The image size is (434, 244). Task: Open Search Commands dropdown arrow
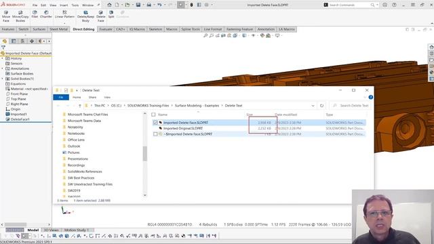point(377,5)
